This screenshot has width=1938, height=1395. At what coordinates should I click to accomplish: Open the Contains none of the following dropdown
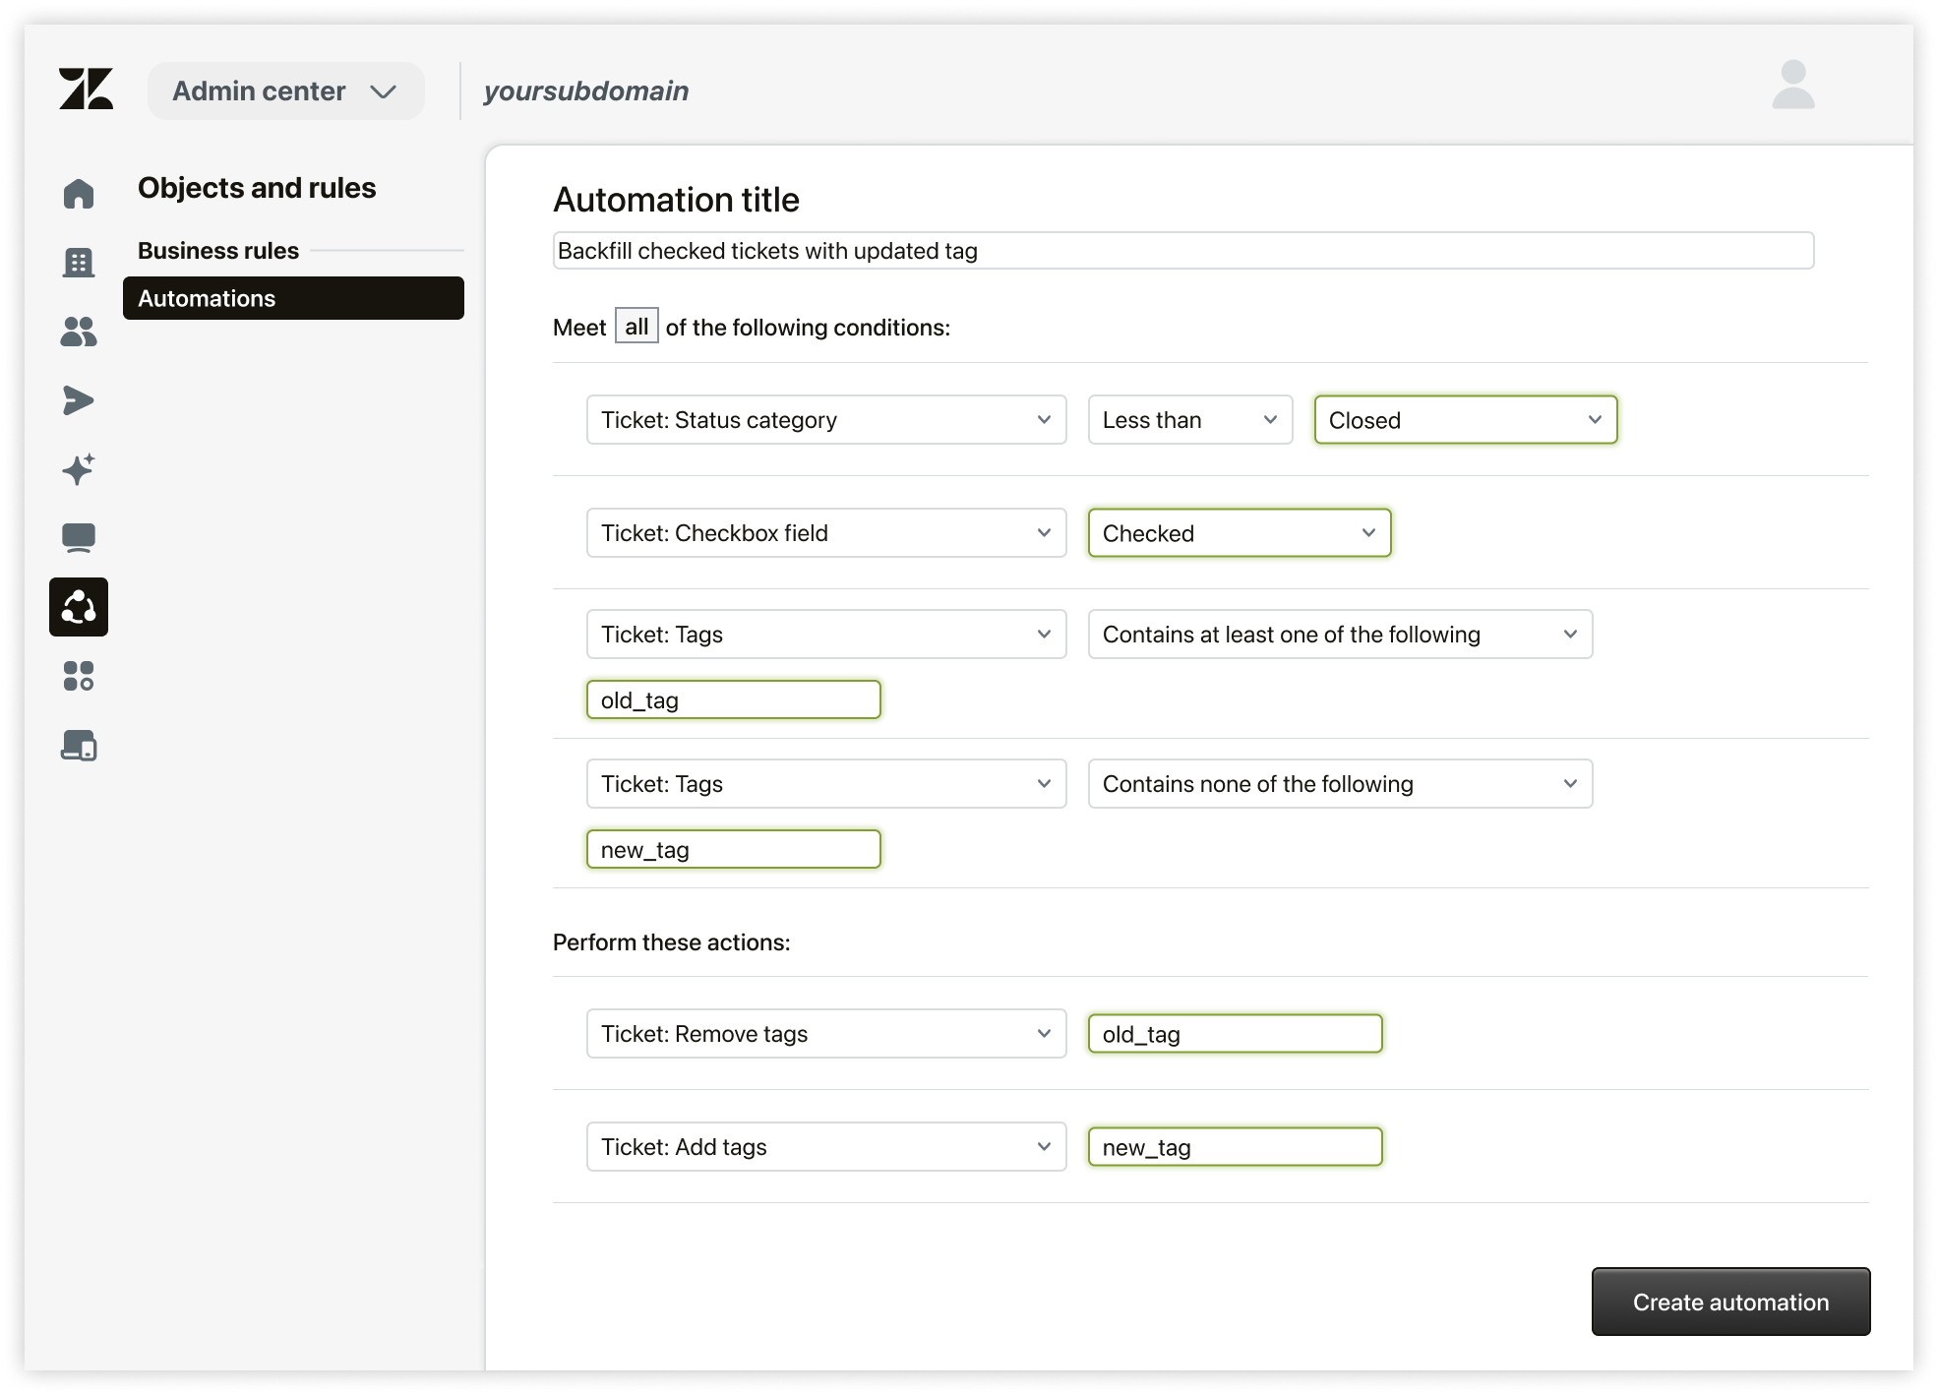point(1340,784)
